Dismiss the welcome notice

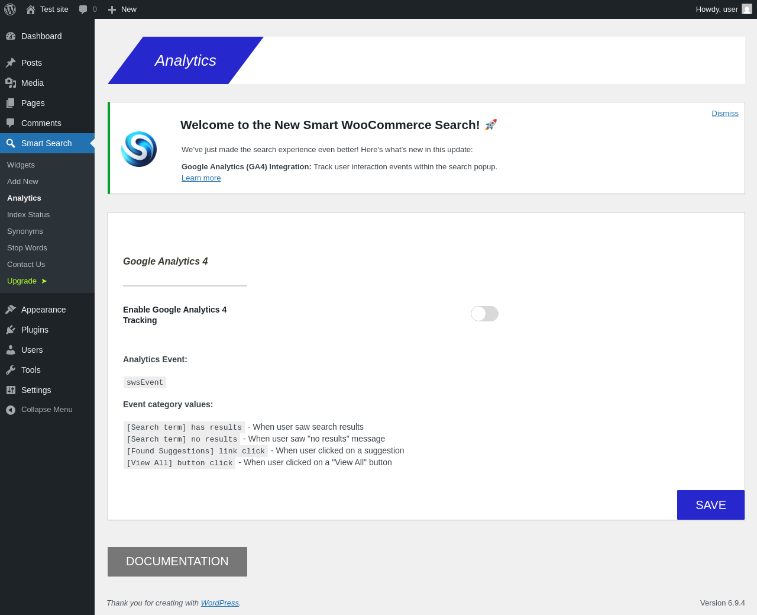725,114
